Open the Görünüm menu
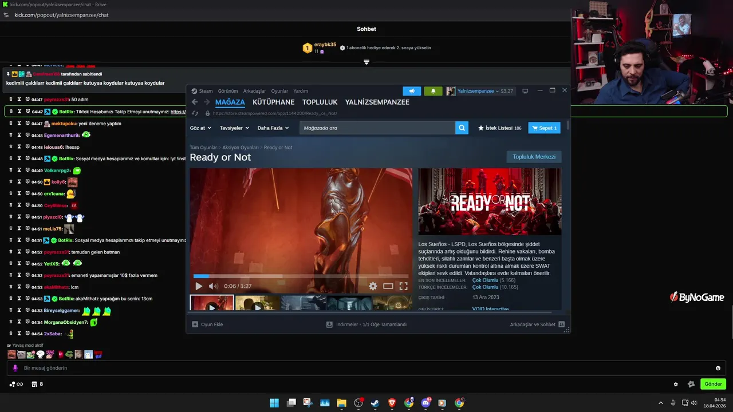This screenshot has width=733, height=412. tap(228, 91)
